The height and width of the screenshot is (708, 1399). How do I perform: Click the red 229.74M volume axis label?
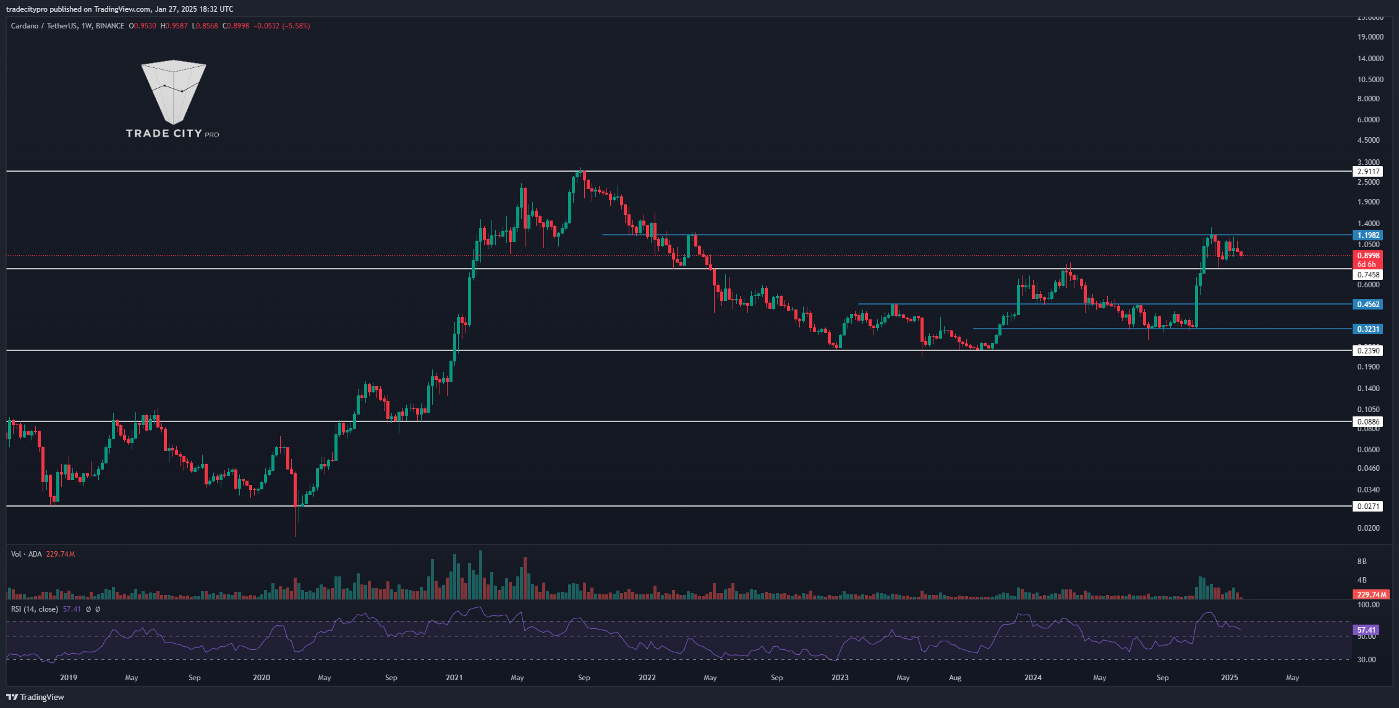pos(1371,595)
